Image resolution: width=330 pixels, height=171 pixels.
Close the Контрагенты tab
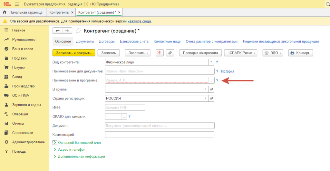(x=72, y=12)
